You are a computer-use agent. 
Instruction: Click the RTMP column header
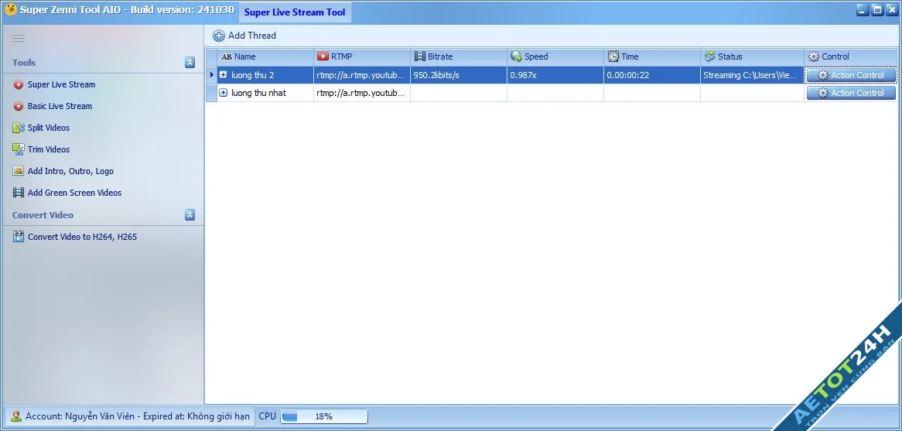(362, 56)
